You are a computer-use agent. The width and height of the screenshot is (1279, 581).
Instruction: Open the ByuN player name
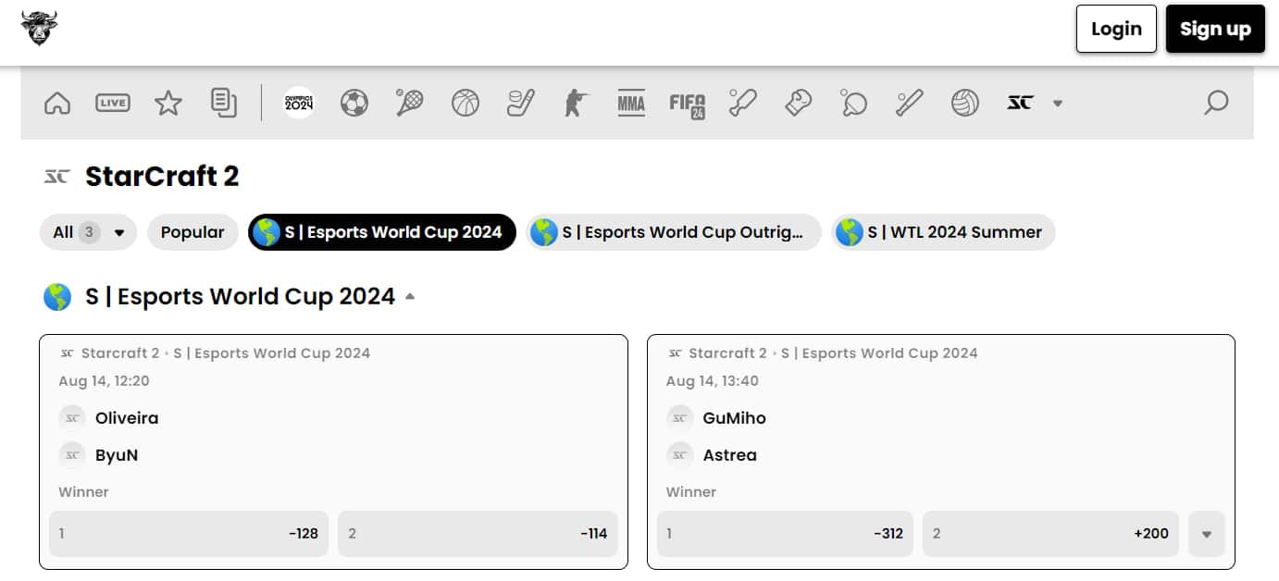pos(117,455)
